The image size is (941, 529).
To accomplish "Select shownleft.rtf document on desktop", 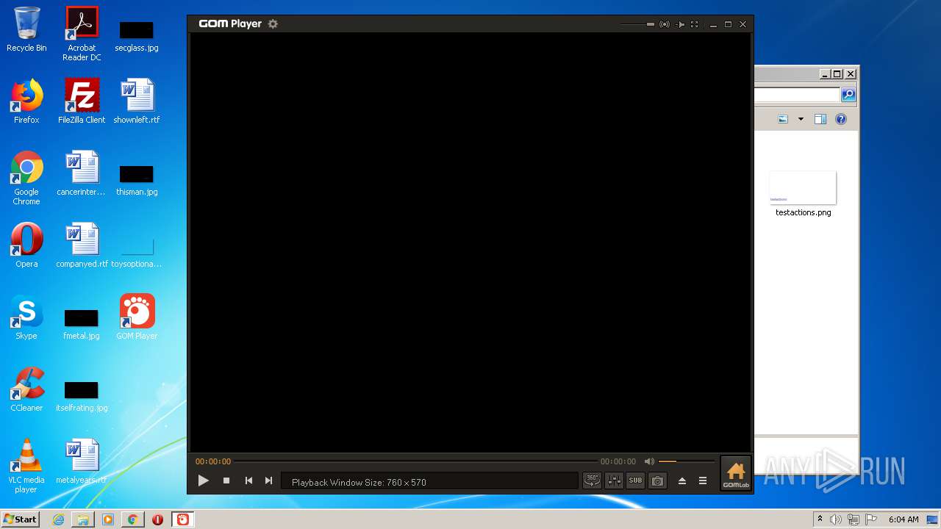I will click(137, 101).
